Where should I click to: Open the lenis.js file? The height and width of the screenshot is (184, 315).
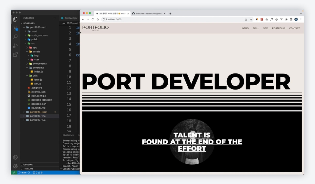pyautogui.click(x=38, y=80)
